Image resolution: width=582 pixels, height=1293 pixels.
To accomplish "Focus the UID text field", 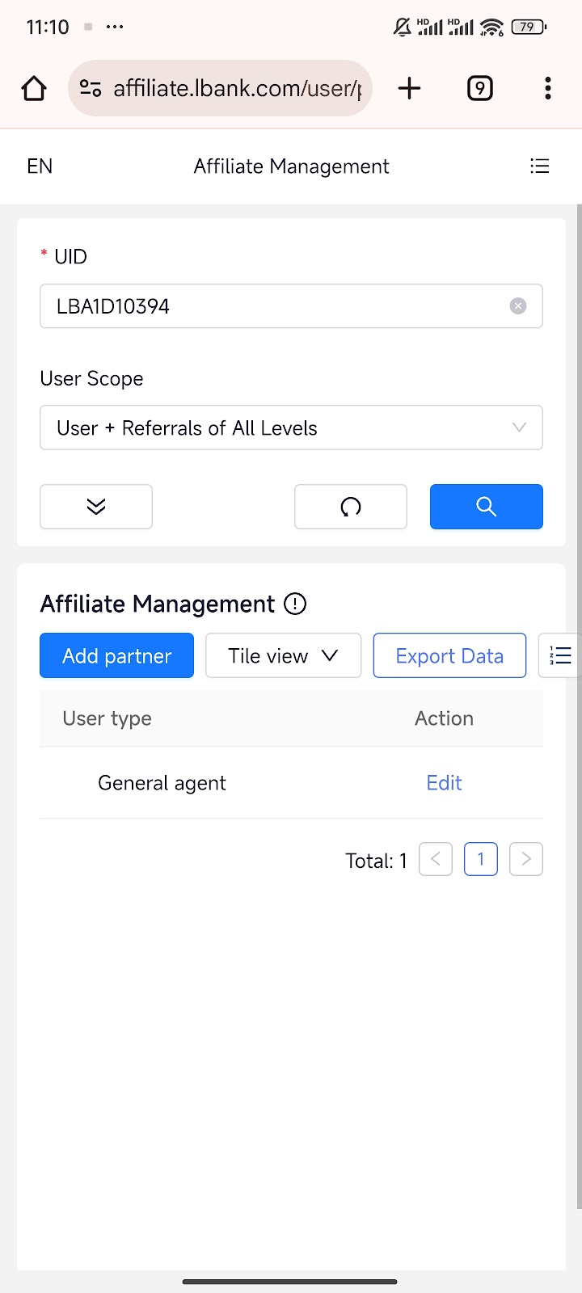I will tap(275, 306).
